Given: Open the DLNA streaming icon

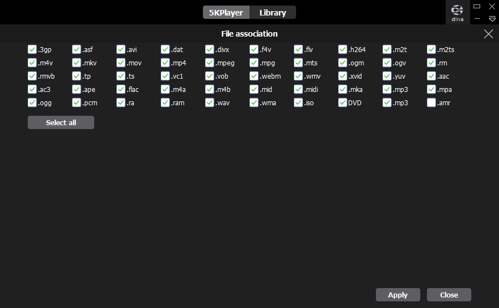Looking at the screenshot, I should [x=457, y=13].
